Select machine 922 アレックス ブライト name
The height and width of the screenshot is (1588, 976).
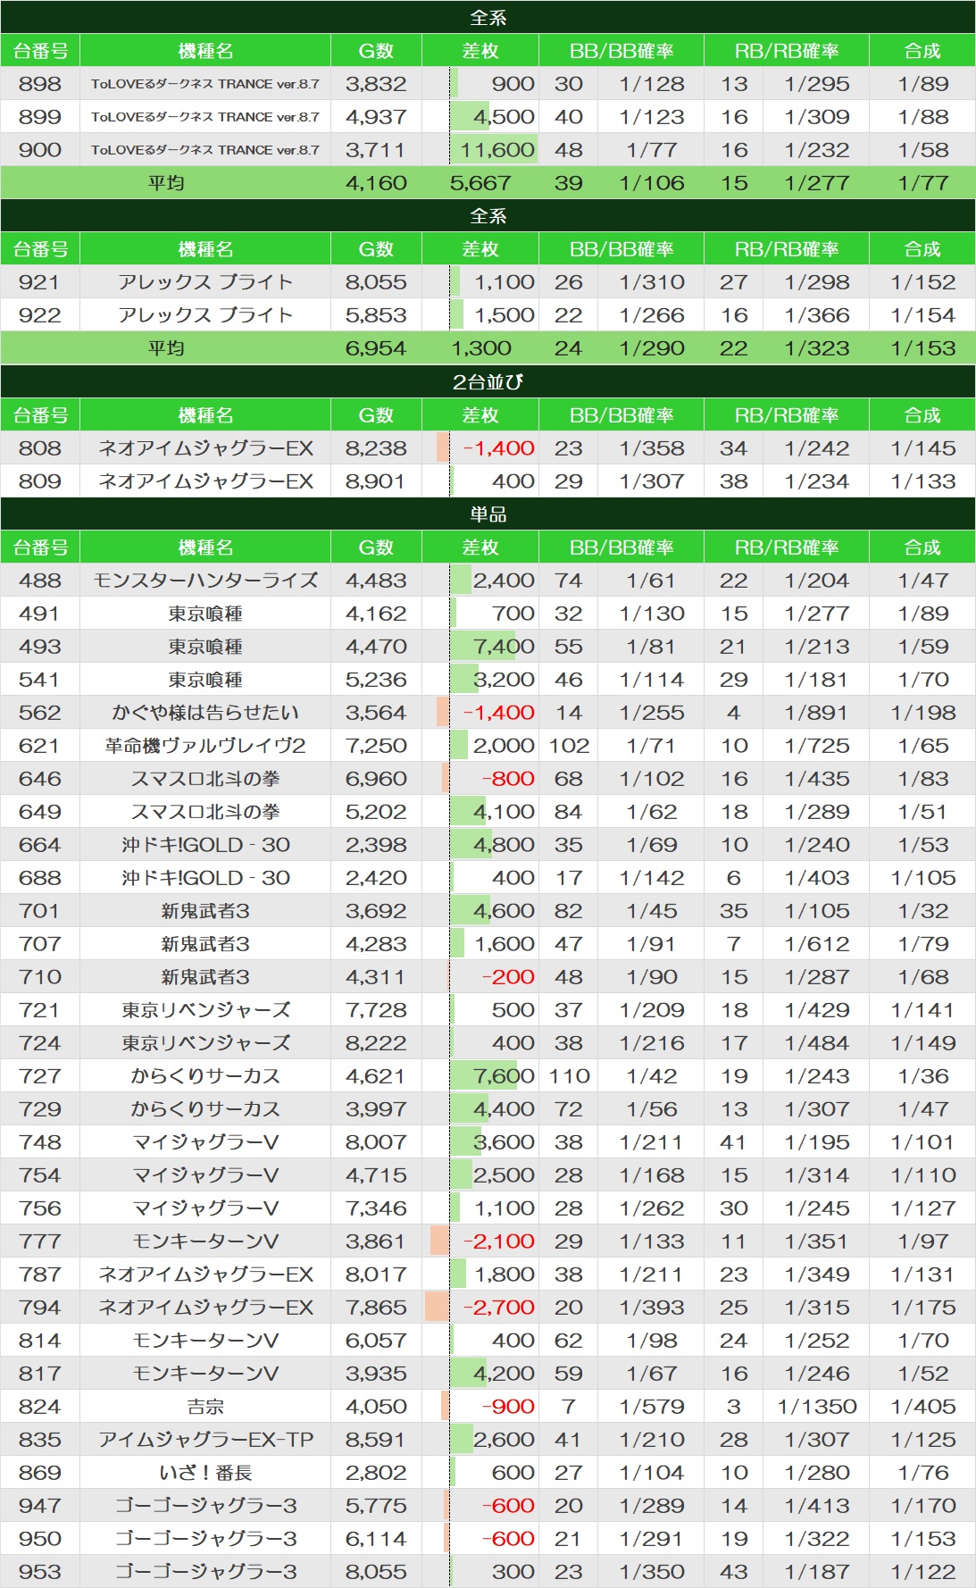(x=205, y=315)
